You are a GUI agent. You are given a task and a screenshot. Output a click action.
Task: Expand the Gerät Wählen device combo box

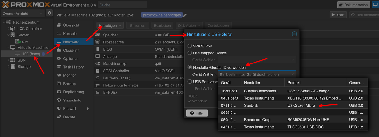(292, 74)
